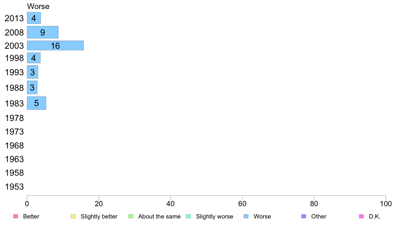Click the 1983 bar showing 5
The height and width of the screenshot is (244, 395).
tap(37, 103)
